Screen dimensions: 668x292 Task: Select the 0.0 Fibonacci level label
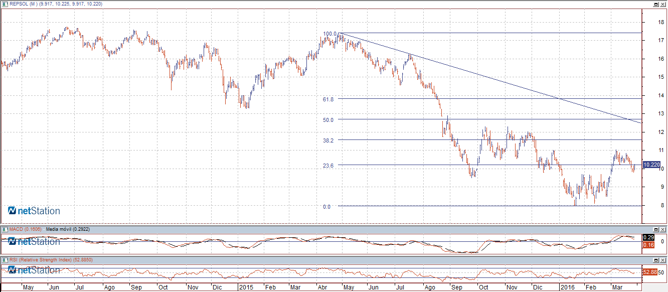click(x=326, y=207)
